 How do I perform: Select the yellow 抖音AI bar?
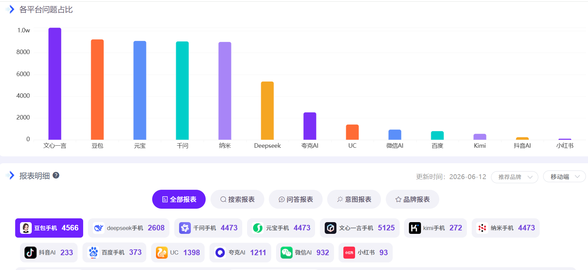pos(522,138)
